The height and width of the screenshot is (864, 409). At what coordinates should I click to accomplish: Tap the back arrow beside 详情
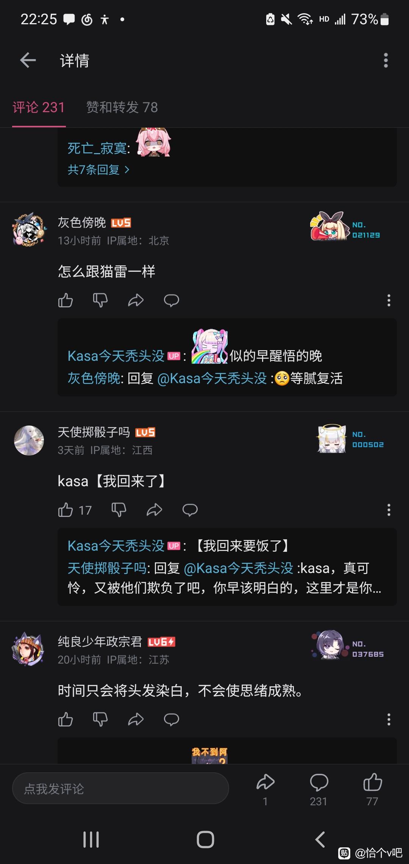point(28,60)
